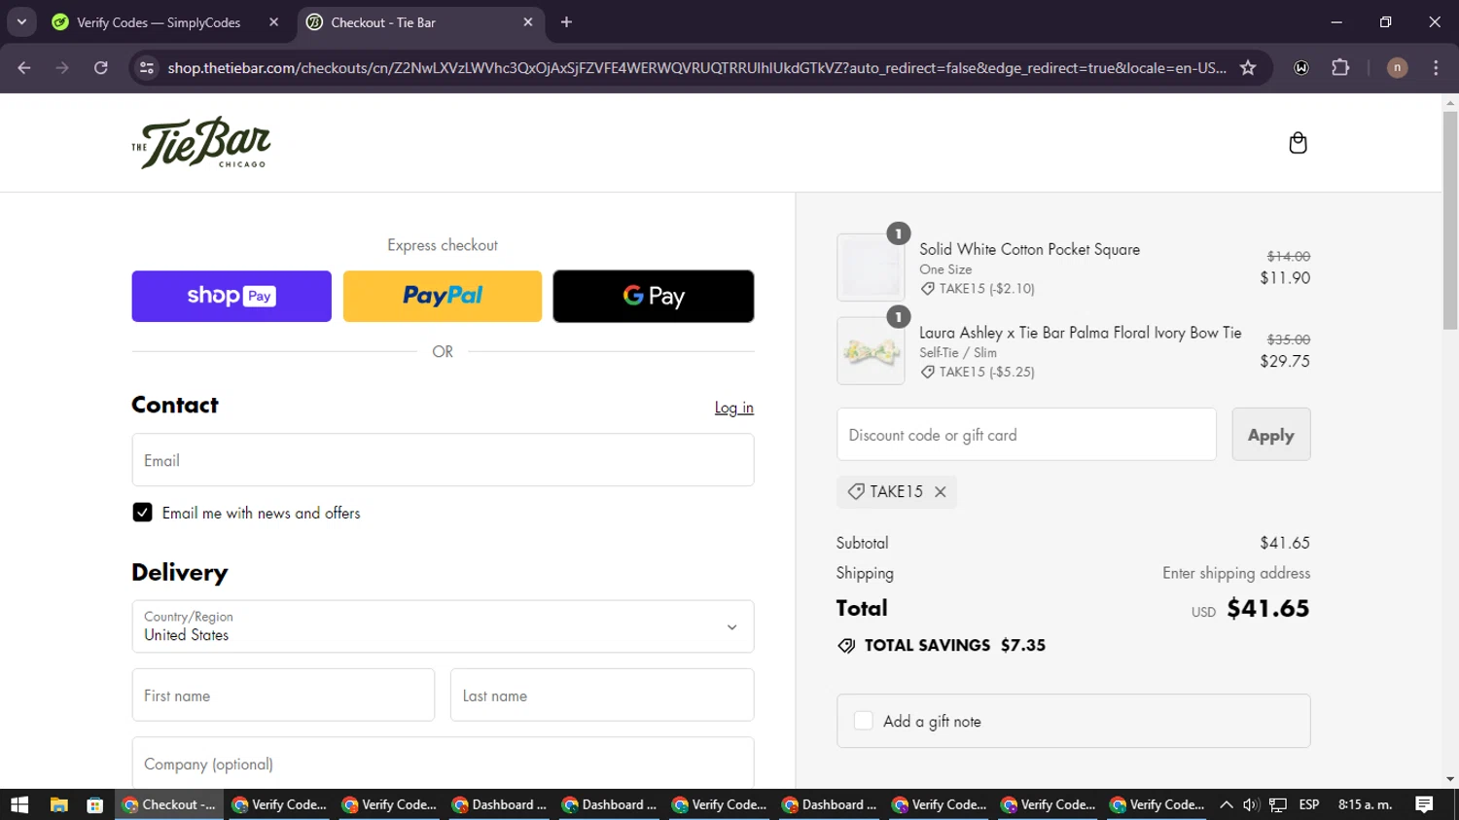The width and height of the screenshot is (1459, 820).
Task: Focus the Email input field
Action: pos(443,460)
